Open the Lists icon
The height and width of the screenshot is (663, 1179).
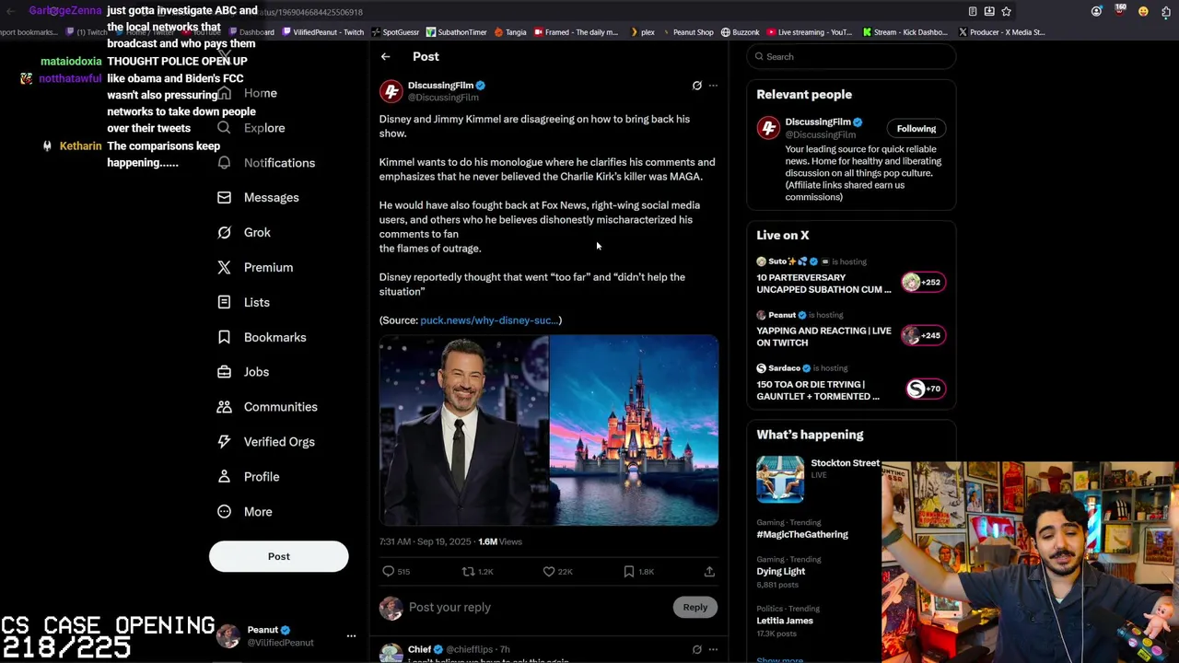[224, 302]
